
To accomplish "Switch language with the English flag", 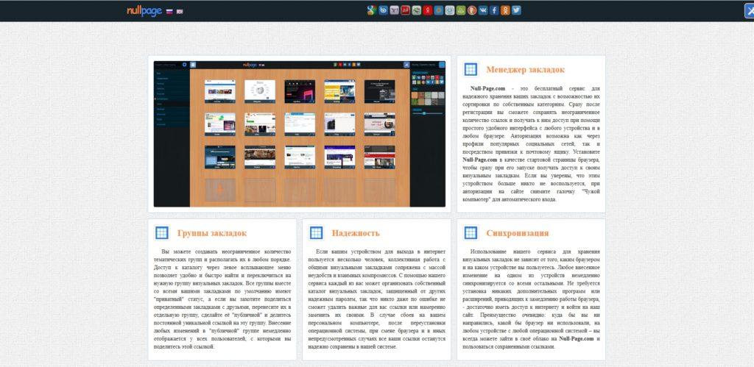I will point(180,12).
